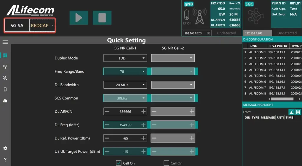Screen dimensions: 302x166
Task: Open the hamburger menu in the sidebar
Action: 5,42
